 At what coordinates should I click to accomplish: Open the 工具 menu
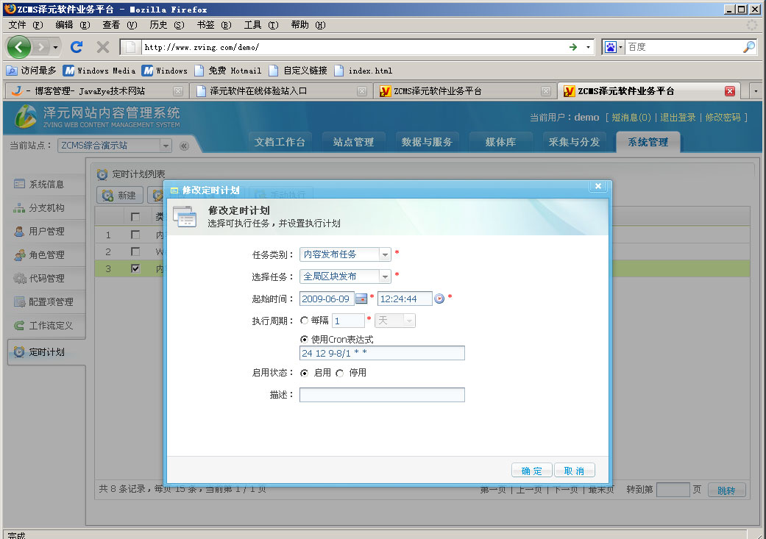(261, 25)
